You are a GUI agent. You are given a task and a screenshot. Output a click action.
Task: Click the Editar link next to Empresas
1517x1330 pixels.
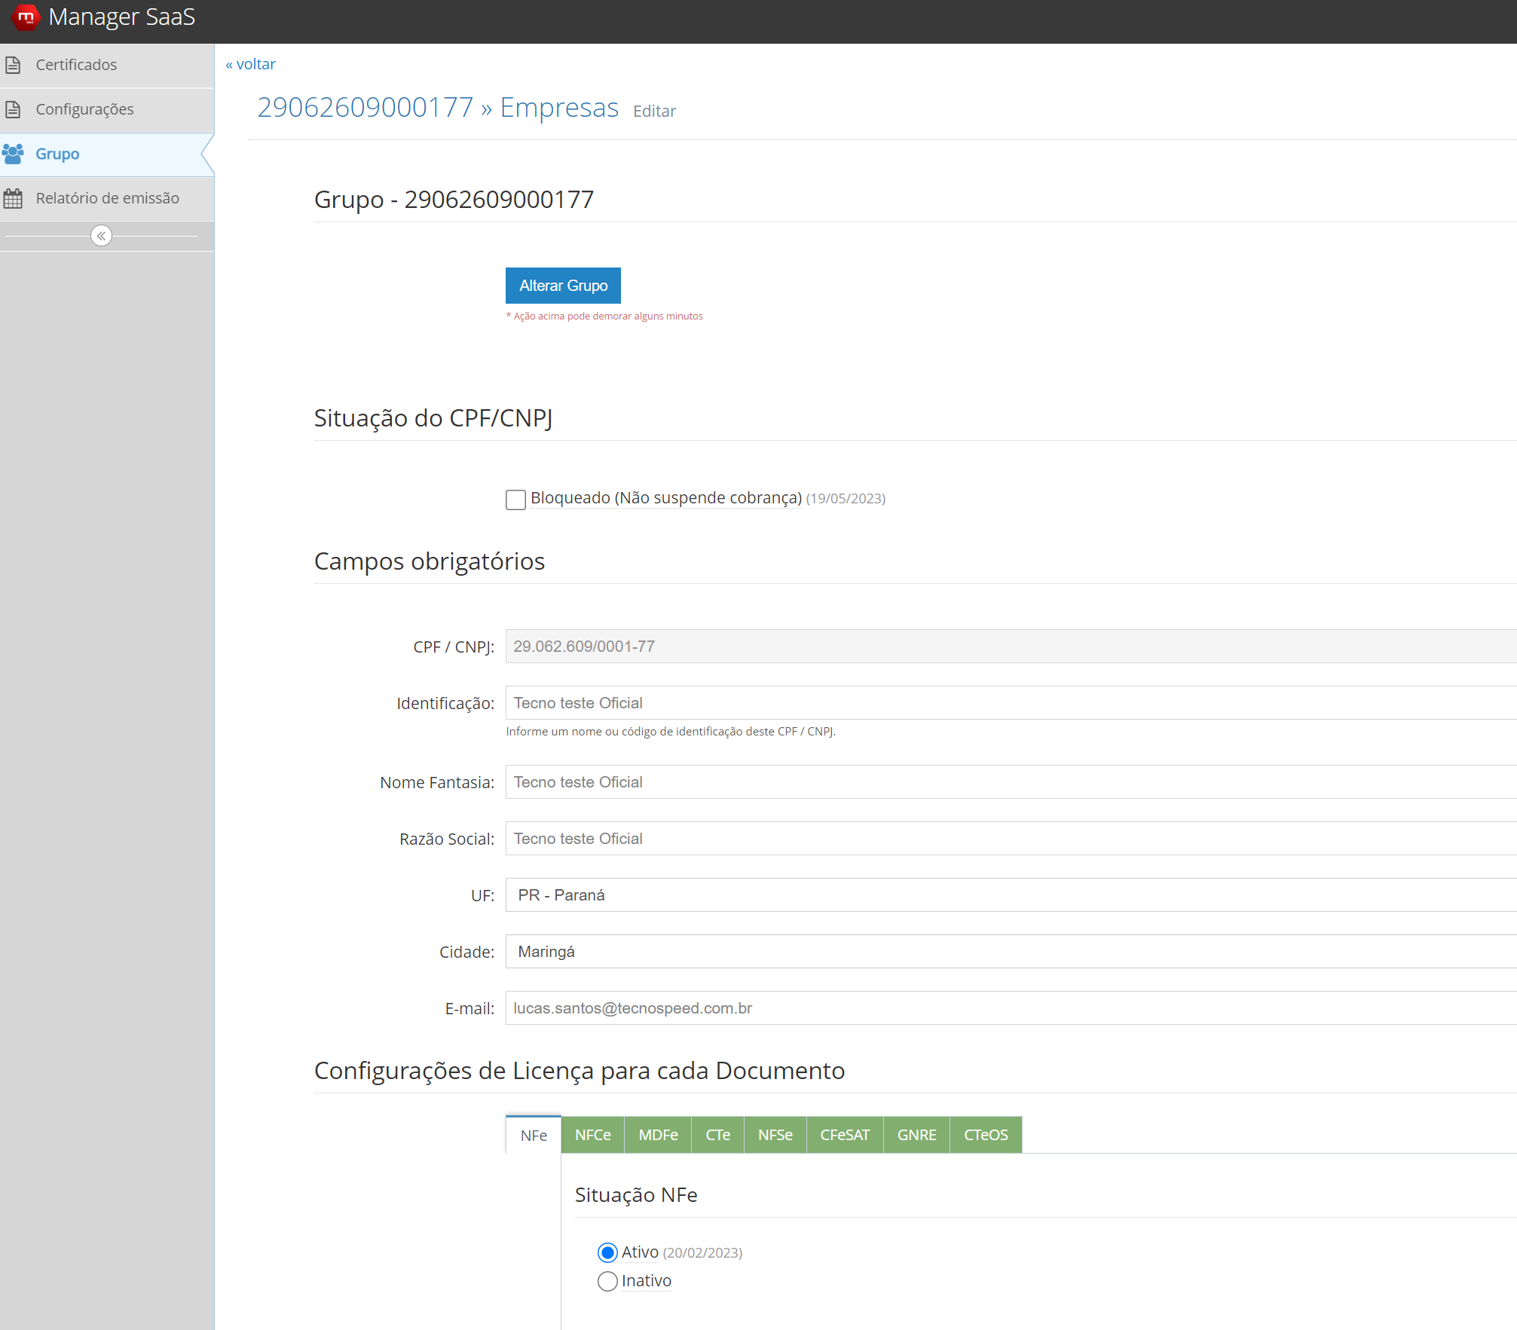point(653,111)
